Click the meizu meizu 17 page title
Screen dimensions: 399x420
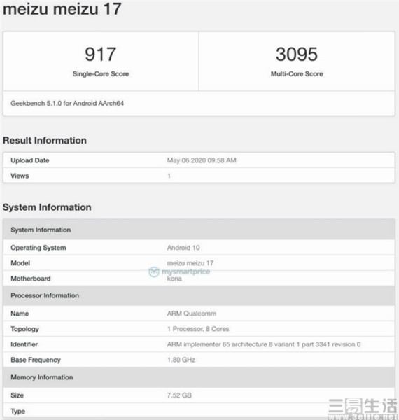62,8
